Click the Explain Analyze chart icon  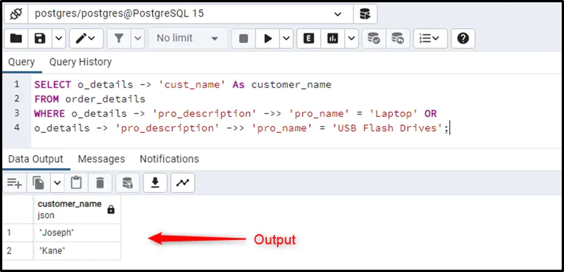pos(332,38)
